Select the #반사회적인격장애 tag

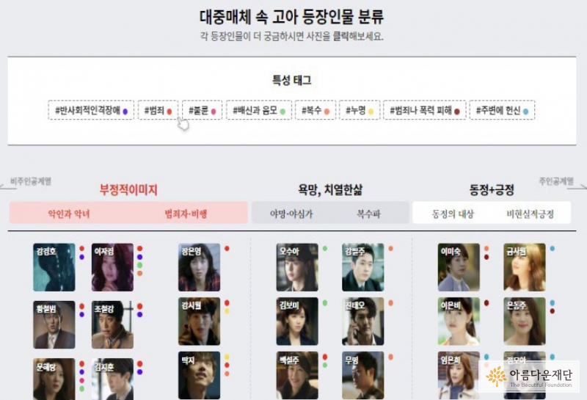(91, 110)
